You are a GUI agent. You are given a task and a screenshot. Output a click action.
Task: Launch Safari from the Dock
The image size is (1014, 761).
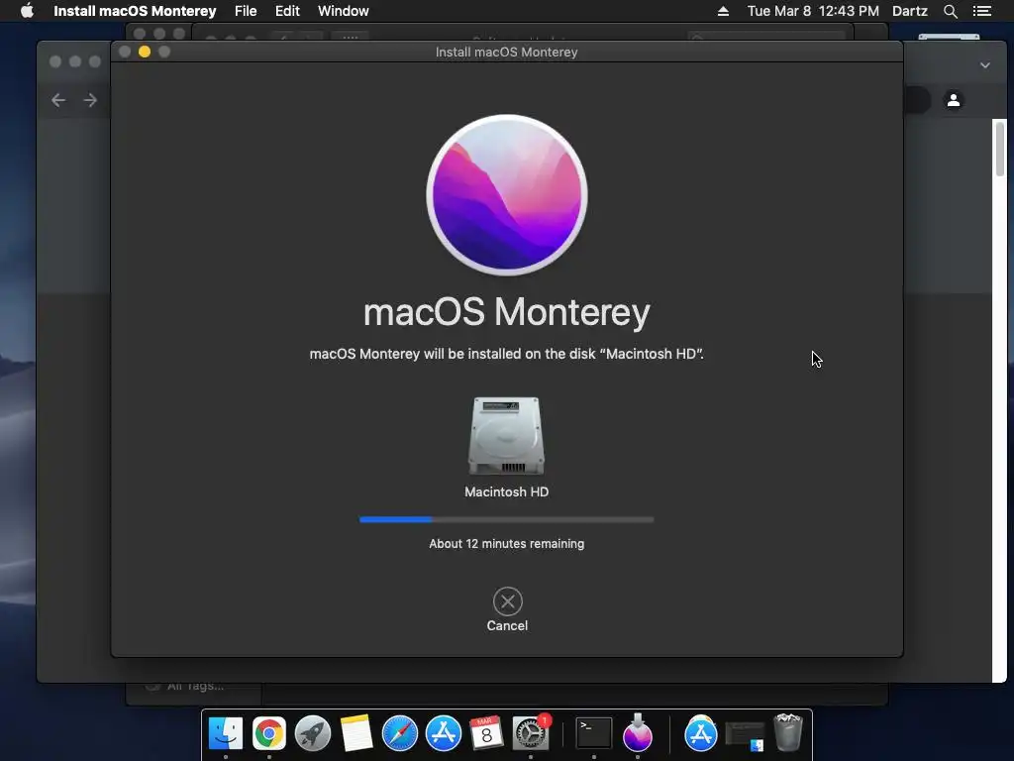click(400, 733)
